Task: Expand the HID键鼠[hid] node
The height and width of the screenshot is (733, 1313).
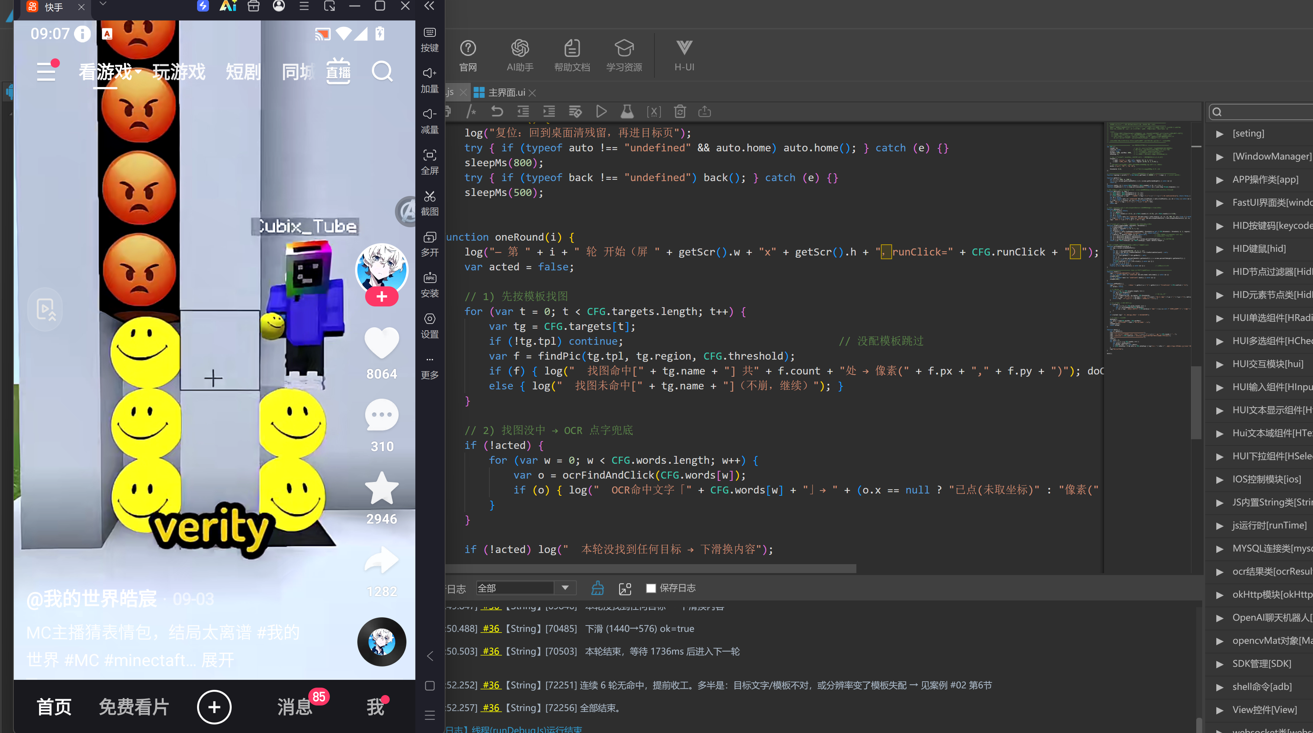Action: tap(1220, 249)
